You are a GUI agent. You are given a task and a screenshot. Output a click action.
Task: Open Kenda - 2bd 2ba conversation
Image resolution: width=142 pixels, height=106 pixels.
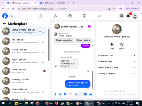(x=24, y=91)
